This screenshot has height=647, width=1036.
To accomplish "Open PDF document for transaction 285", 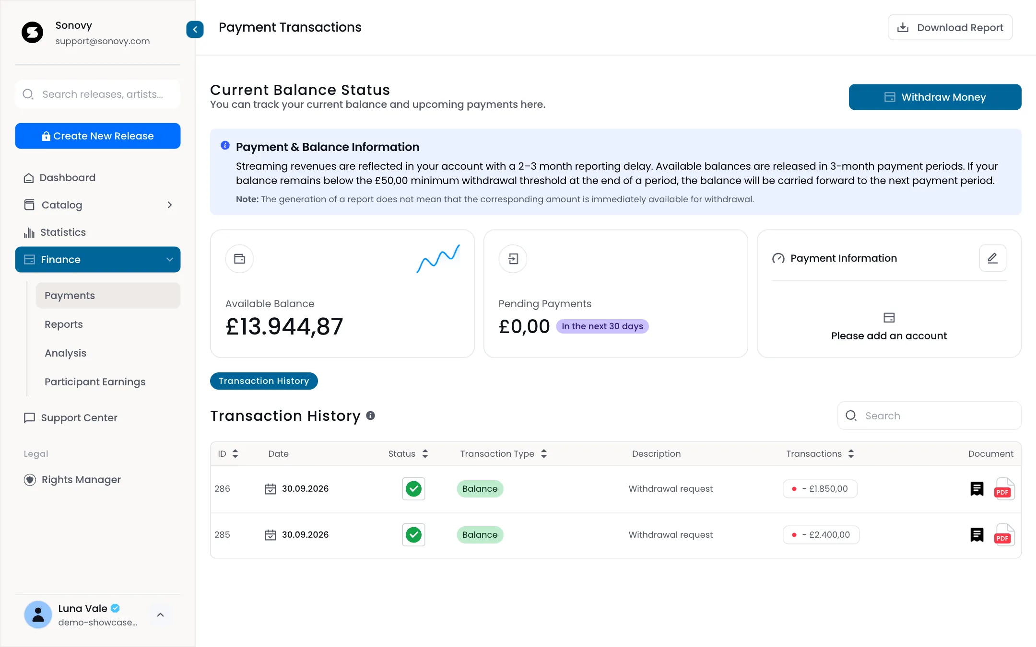I will (1004, 535).
